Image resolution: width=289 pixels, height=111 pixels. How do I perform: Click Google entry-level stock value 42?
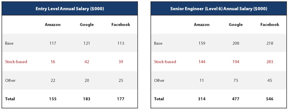pyautogui.click(x=87, y=62)
